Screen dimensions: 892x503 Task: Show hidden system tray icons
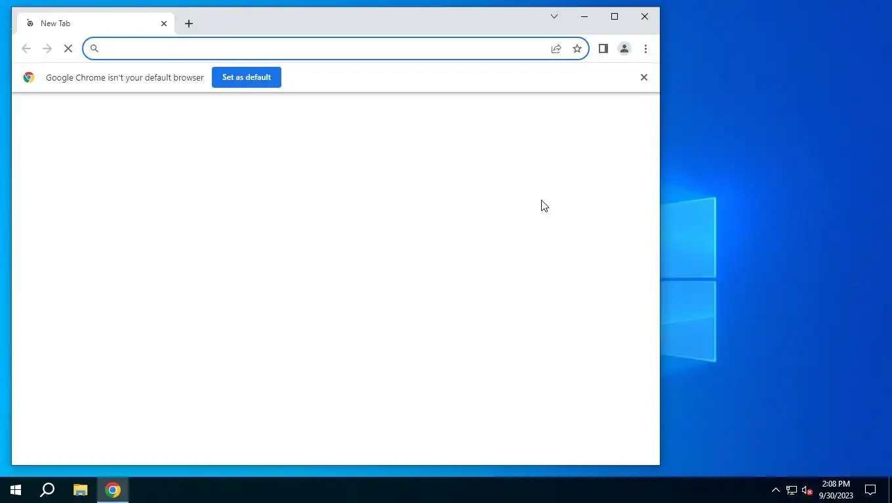tap(775, 490)
